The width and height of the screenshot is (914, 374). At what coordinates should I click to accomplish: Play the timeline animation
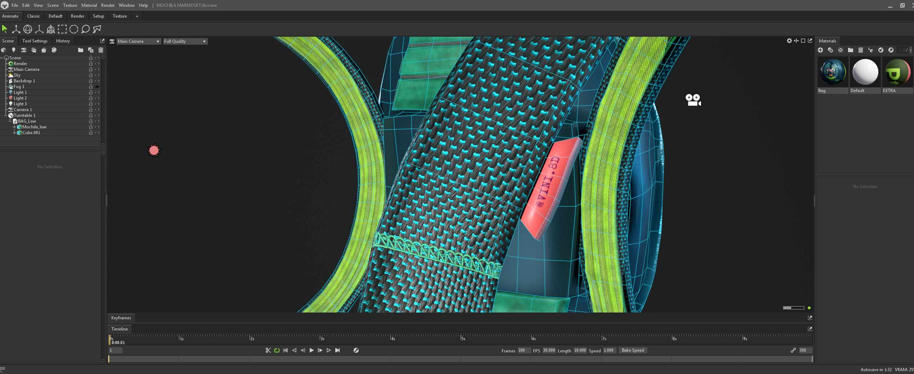click(312, 350)
